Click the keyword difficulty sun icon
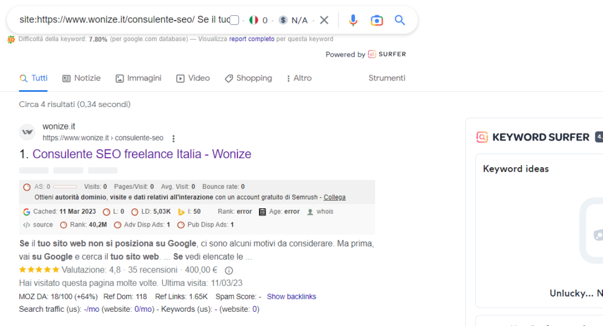Viewport: 603px width, 326px height. point(11,39)
